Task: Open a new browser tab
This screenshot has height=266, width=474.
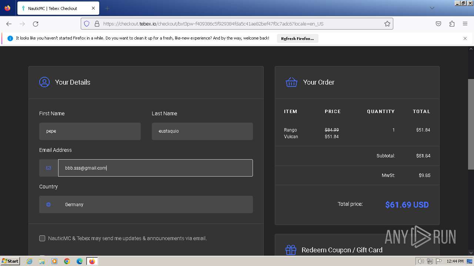Action: point(107,8)
